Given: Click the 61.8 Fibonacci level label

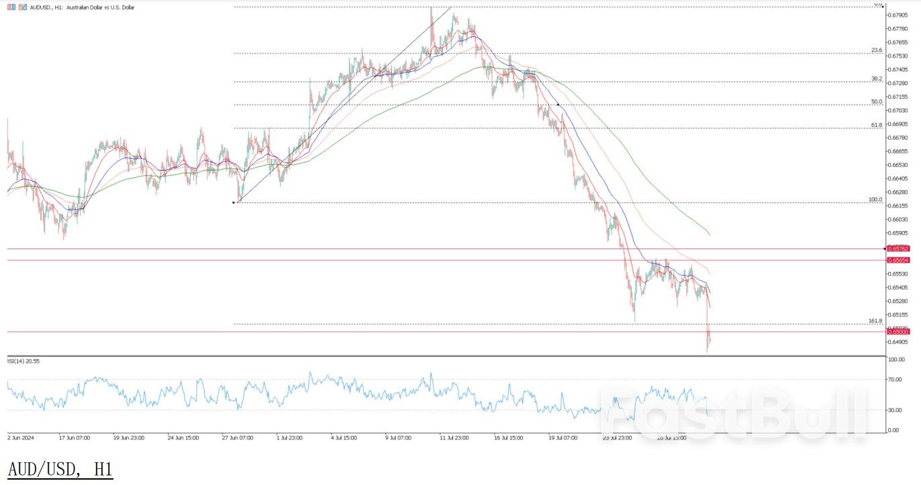Looking at the screenshot, I should (876, 125).
